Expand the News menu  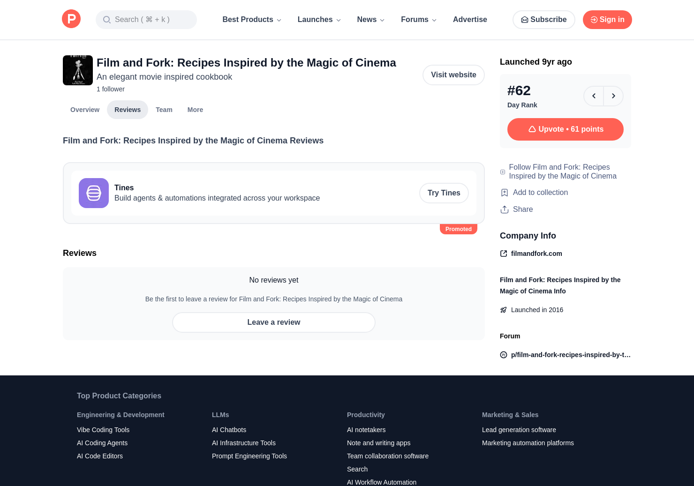coord(371,20)
